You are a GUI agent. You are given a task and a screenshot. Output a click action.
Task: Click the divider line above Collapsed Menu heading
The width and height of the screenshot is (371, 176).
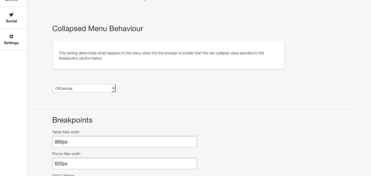pos(192,13)
